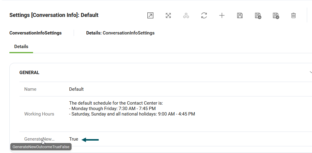Click the GENERAL section header
Screen dimensions: 312x153
pyautogui.click(x=29, y=73)
